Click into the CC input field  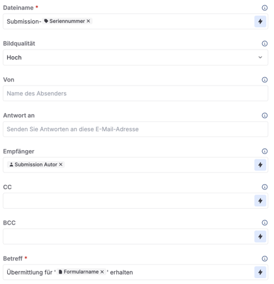(x=129, y=200)
